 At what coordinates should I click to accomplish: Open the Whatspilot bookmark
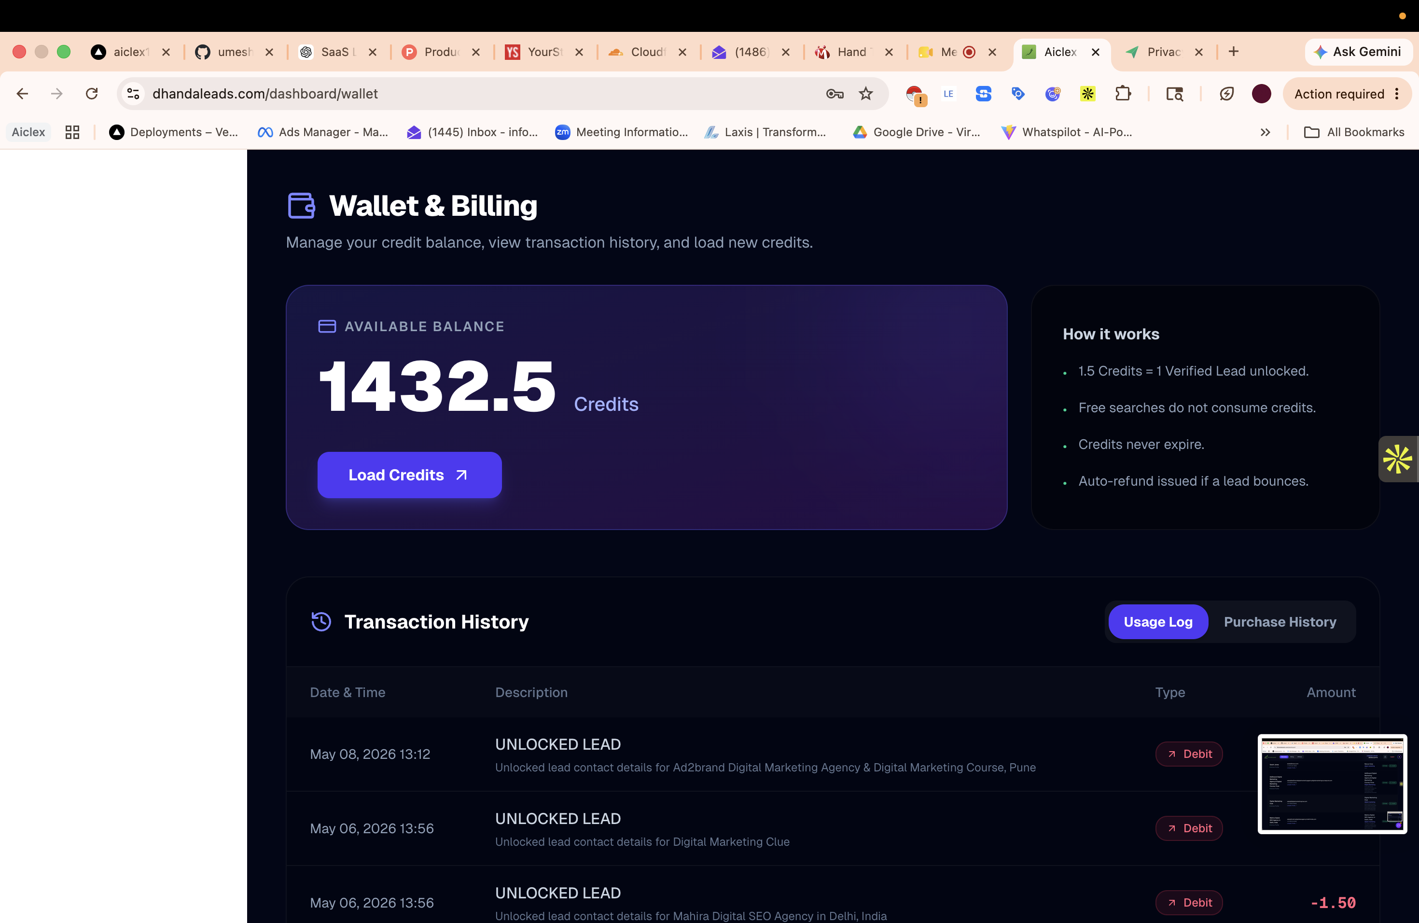coord(1067,132)
